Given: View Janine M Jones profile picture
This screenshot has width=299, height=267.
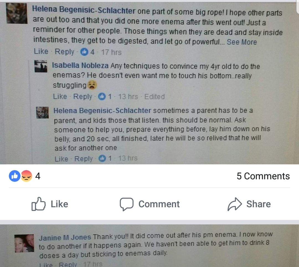Looking at the screenshot, I should point(24,243).
